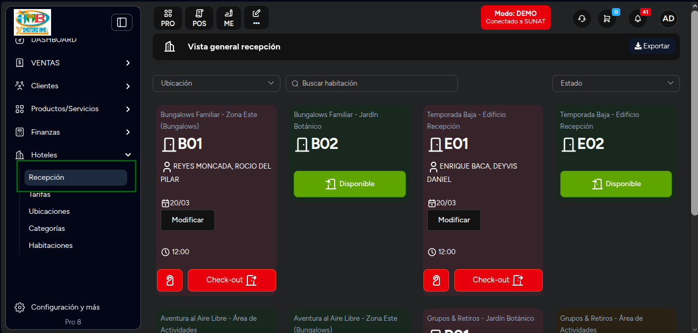
Task: Open the POS shortcut in top bar
Action: (199, 18)
